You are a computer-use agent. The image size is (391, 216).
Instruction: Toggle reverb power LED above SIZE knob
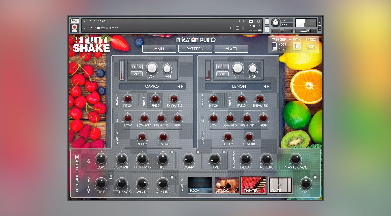click(315, 177)
